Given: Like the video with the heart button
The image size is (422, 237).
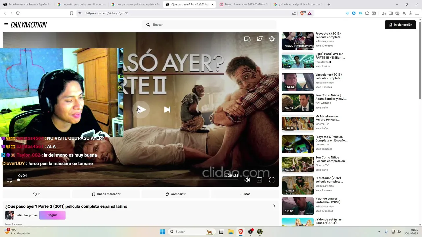Looking at the screenshot, I should (37, 194).
